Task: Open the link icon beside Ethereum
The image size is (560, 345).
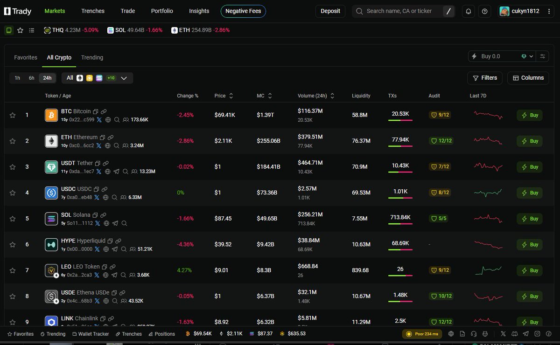Action: [x=110, y=138]
